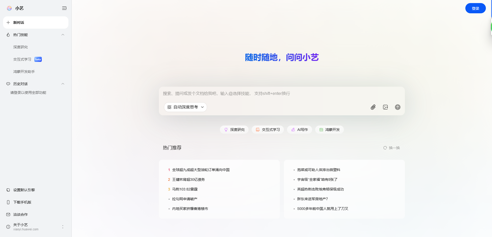Click the chat bubble icon beside 历史对话
Viewport: 492px width, 237px height.
click(x=8, y=84)
